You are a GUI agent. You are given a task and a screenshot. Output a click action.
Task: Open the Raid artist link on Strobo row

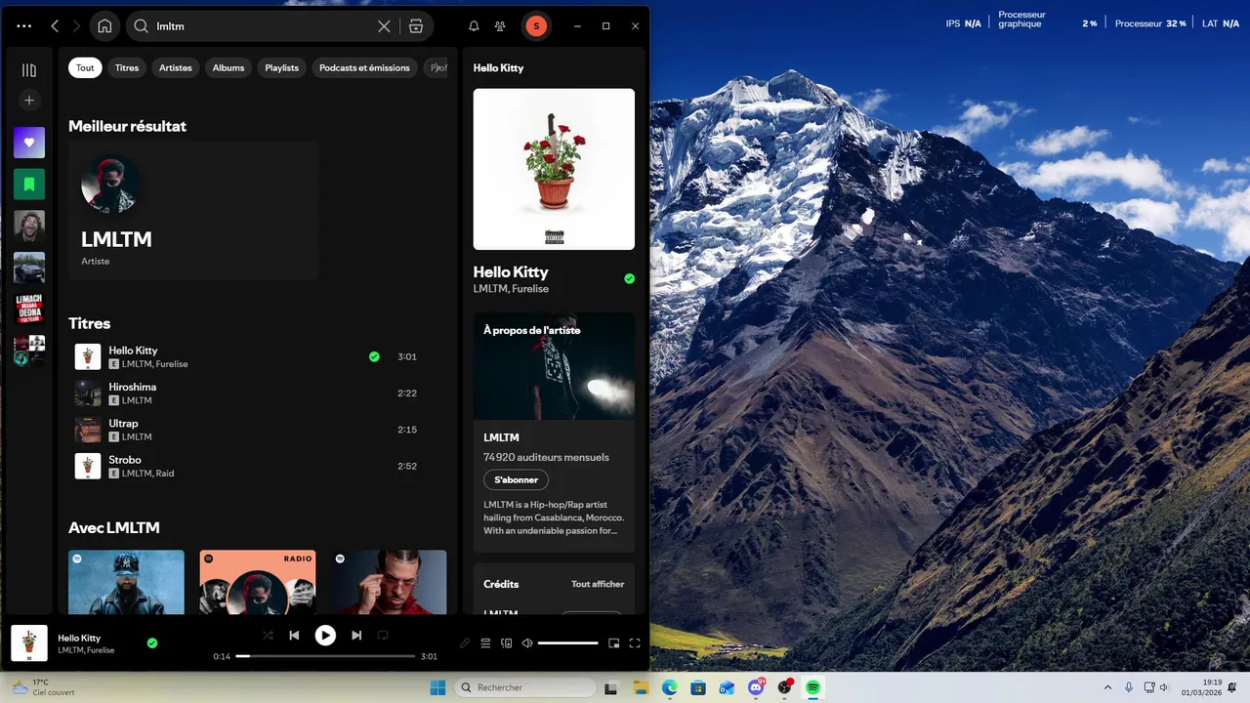[x=165, y=474]
